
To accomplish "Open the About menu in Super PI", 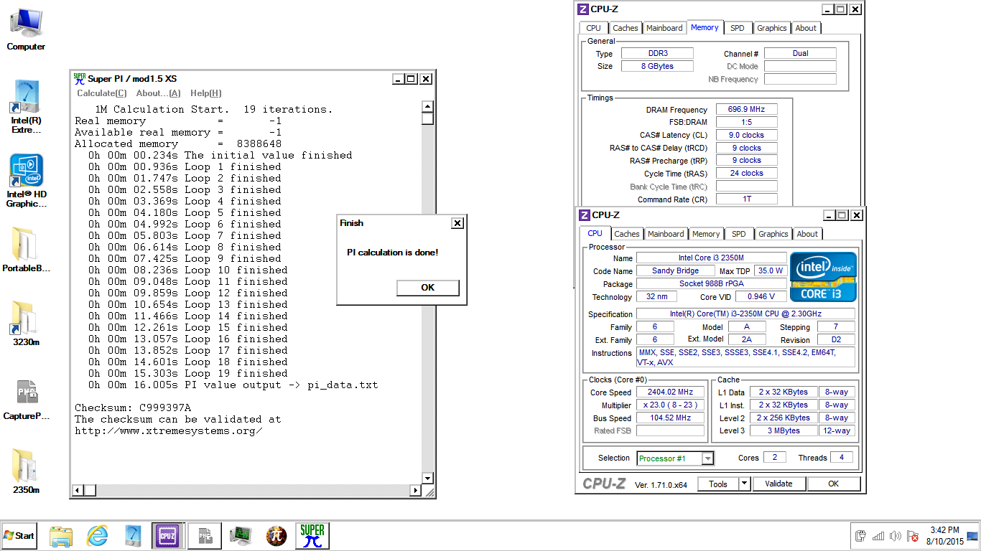I will (158, 93).
